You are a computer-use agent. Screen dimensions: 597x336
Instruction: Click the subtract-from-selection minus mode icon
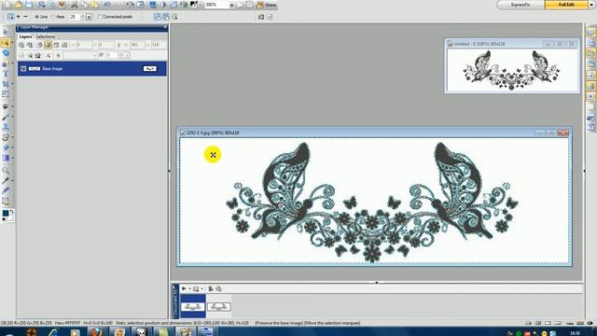pyautogui.click(x=25, y=17)
